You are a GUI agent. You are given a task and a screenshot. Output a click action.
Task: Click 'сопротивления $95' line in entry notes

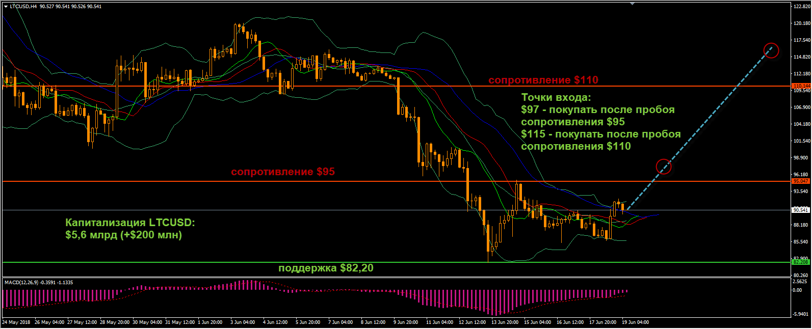point(573,122)
